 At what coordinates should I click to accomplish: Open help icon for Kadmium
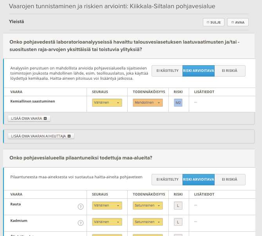click(81, 223)
